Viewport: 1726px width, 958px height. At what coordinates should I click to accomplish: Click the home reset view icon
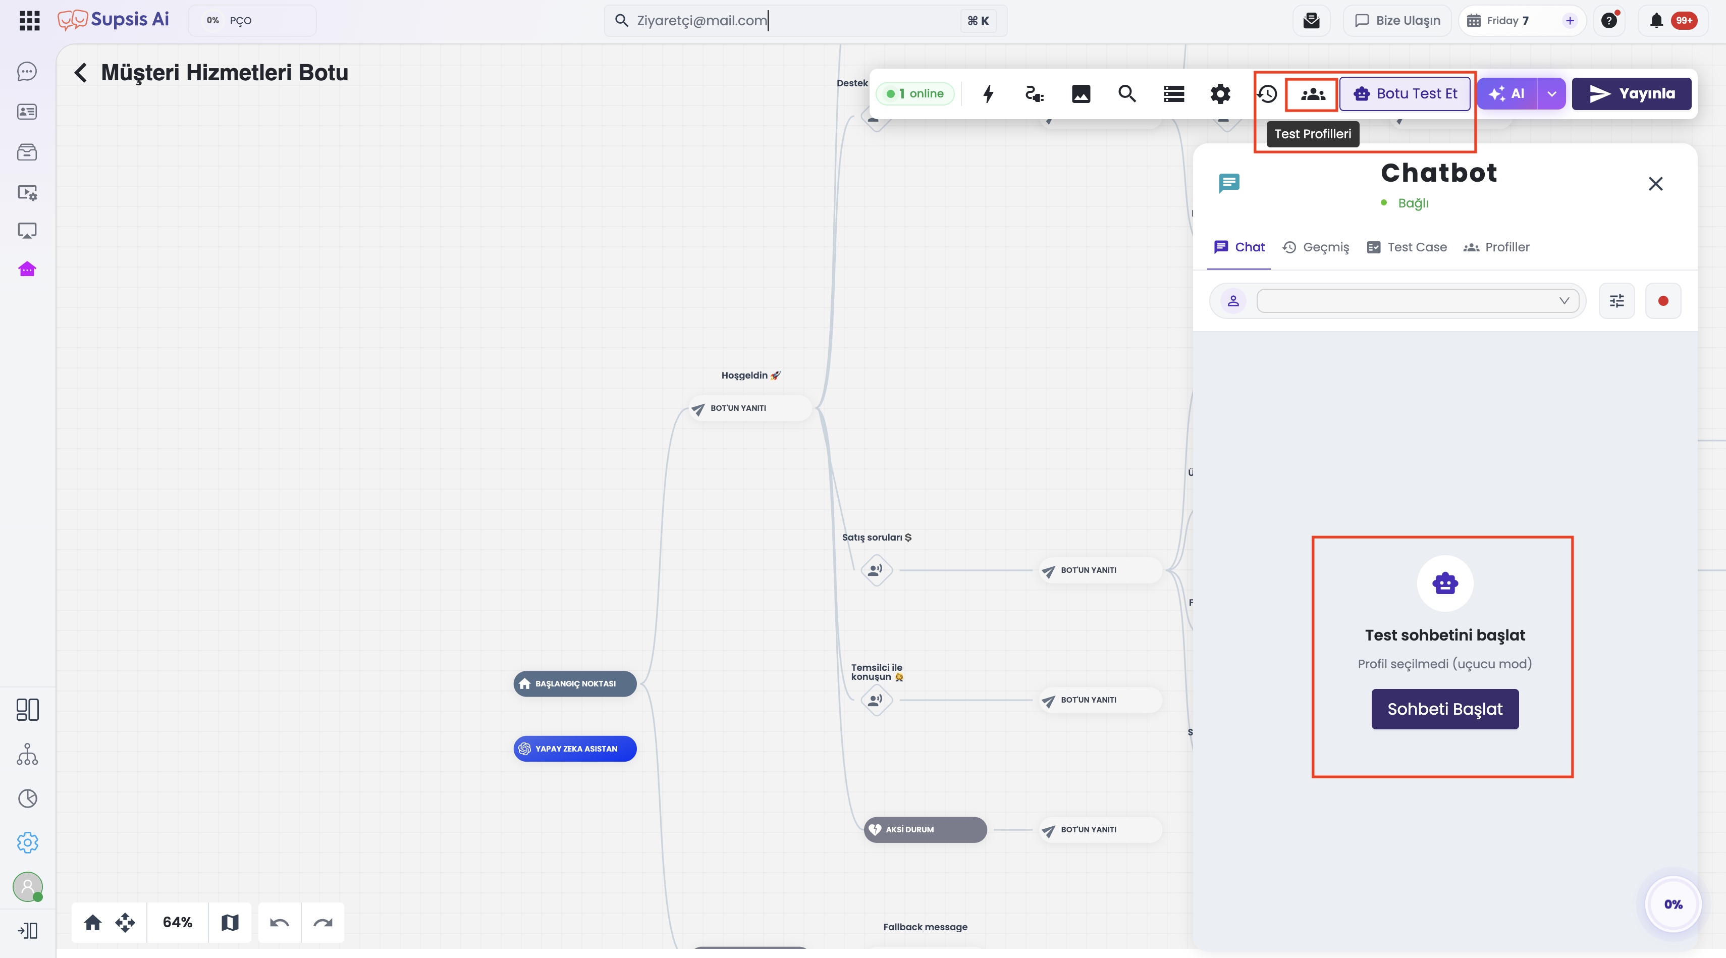92,923
